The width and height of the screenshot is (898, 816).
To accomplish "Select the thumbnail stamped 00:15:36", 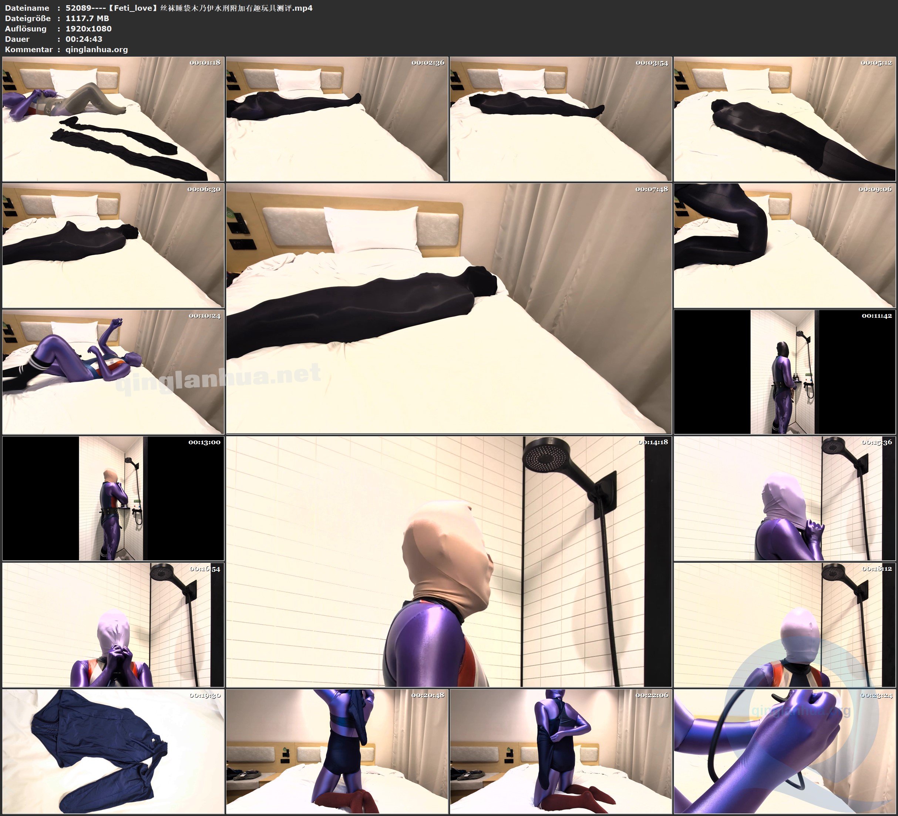I will [785, 498].
